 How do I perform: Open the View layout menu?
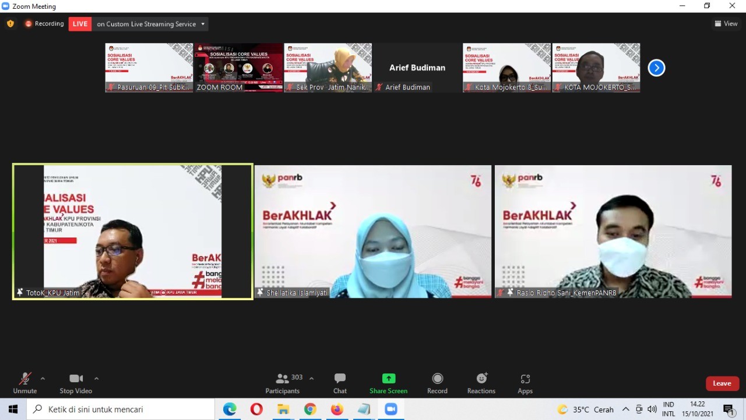[x=726, y=24]
